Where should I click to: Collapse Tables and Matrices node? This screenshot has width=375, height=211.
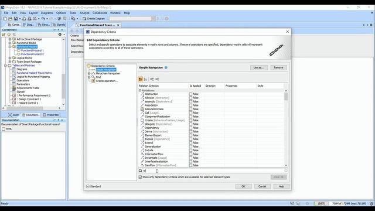pos(5,65)
